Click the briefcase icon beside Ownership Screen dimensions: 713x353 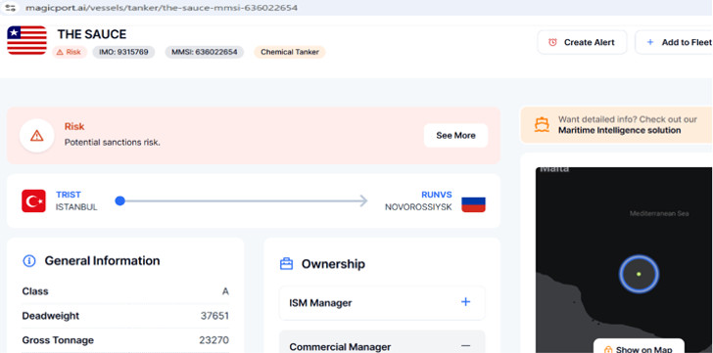click(x=286, y=264)
